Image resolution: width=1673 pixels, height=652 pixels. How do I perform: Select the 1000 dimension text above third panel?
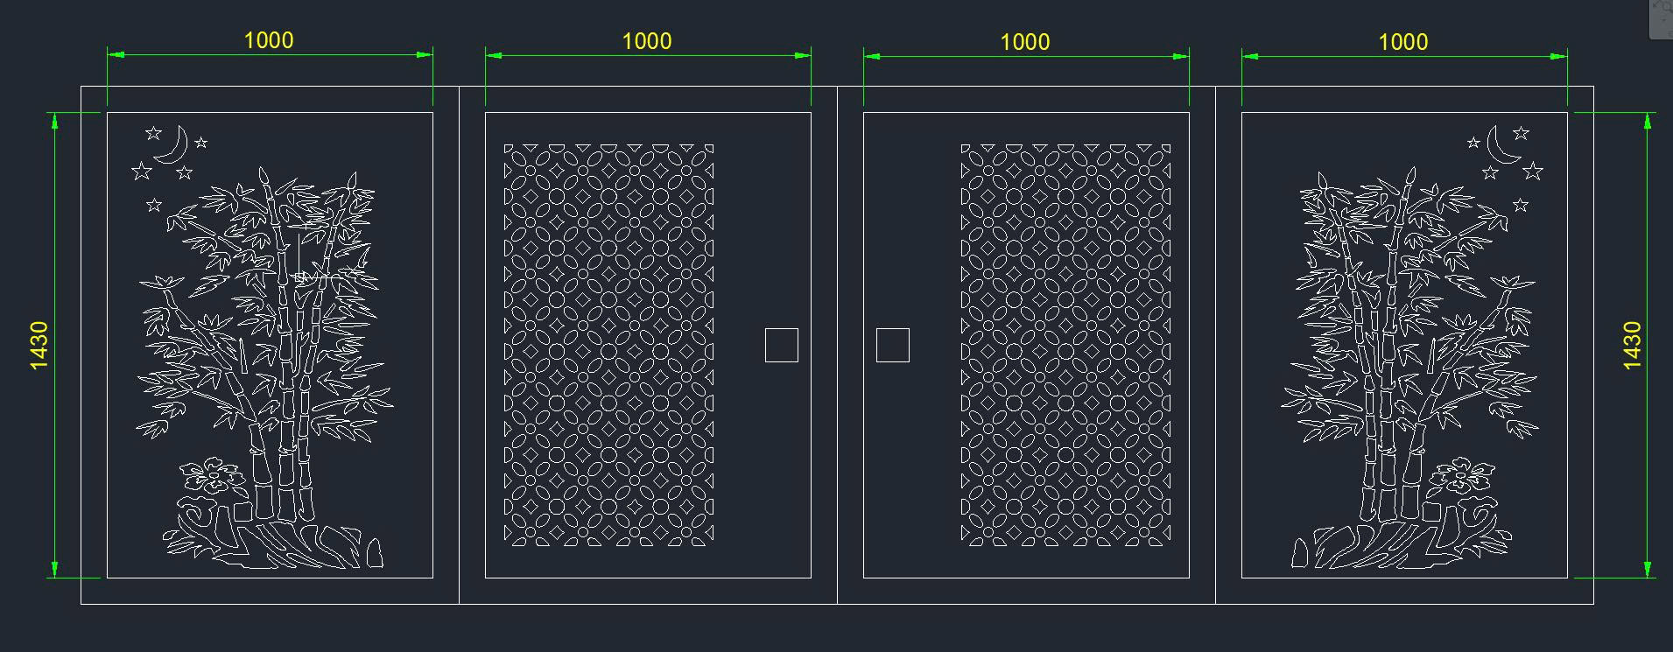(1025, 41)
